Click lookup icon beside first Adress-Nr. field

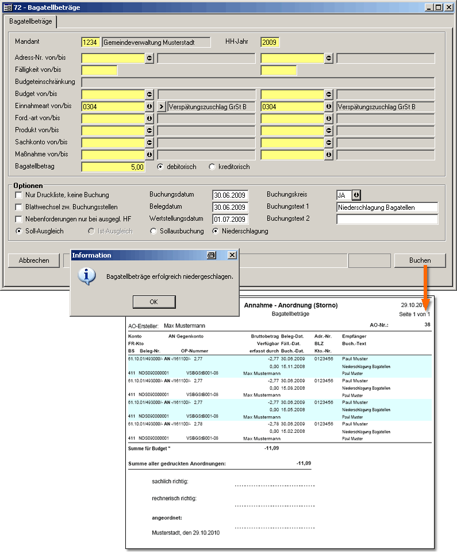point(149,58)
